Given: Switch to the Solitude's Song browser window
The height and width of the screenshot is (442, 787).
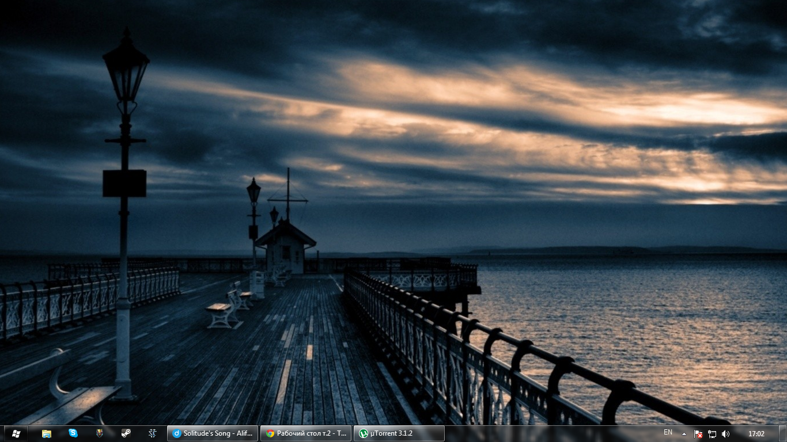Looking at the screenshot, I should [213, 433].
